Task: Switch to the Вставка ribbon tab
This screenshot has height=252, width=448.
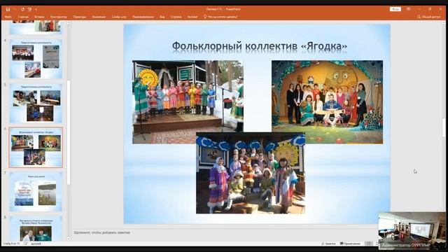Action: click(39, 17)
